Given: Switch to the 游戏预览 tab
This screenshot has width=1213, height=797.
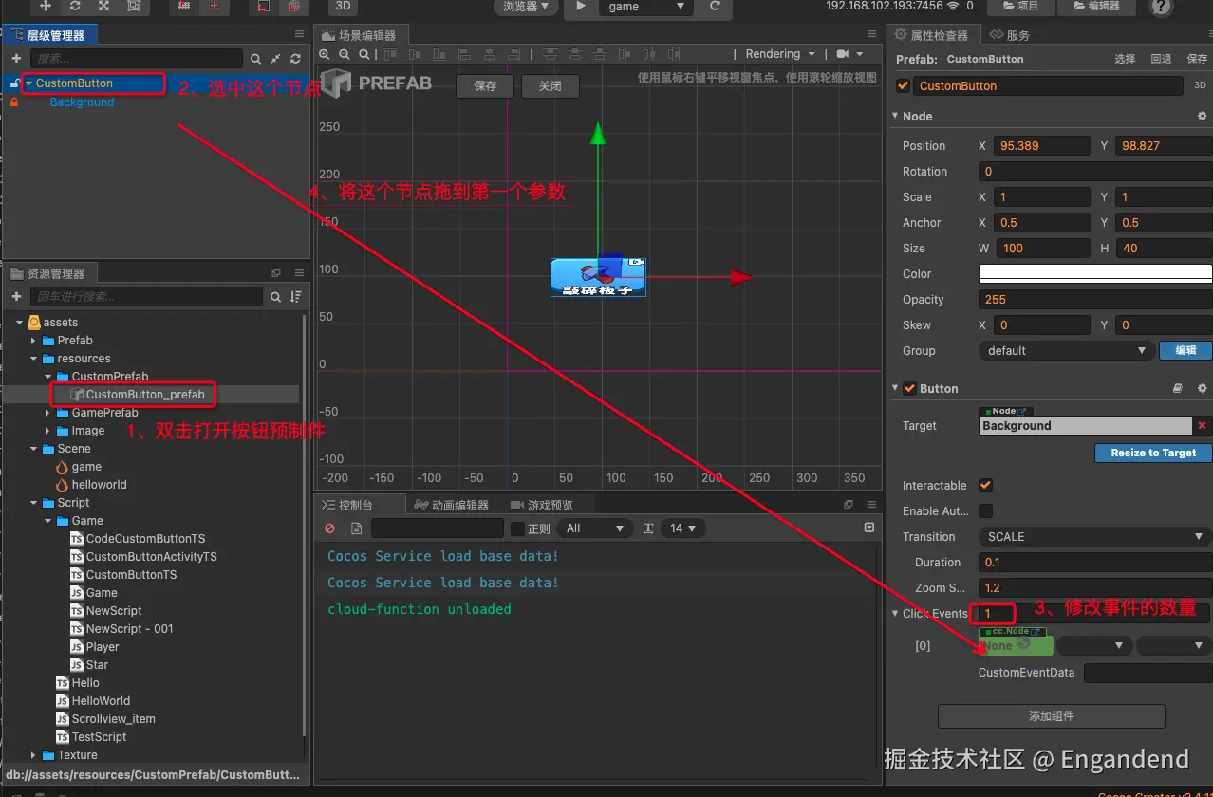Looking at the screenshot, I should [543, 505].
